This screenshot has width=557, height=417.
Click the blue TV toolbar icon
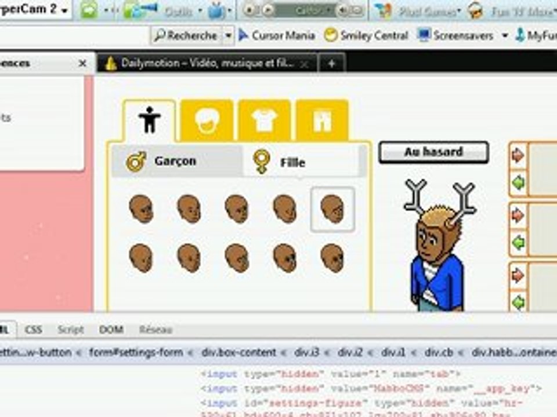click(216, 10)
